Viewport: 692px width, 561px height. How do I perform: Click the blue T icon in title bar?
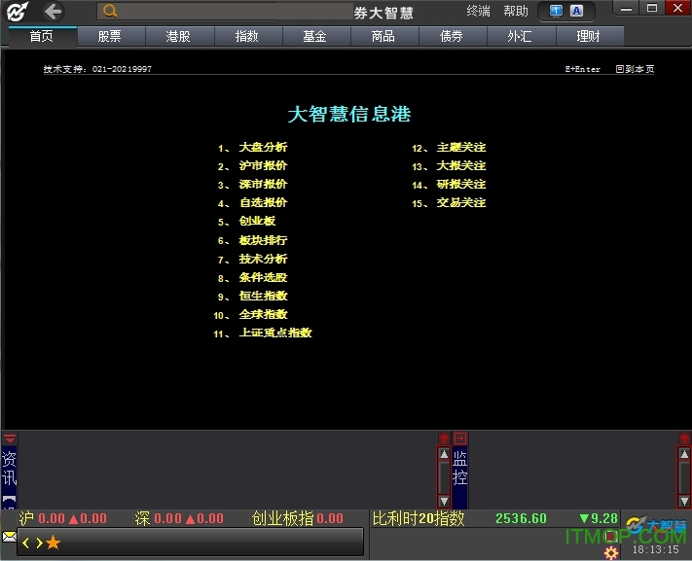[556, 11]
